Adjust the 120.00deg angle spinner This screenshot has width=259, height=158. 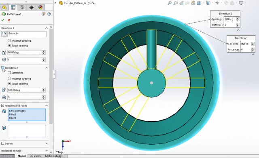coord(44,90)
